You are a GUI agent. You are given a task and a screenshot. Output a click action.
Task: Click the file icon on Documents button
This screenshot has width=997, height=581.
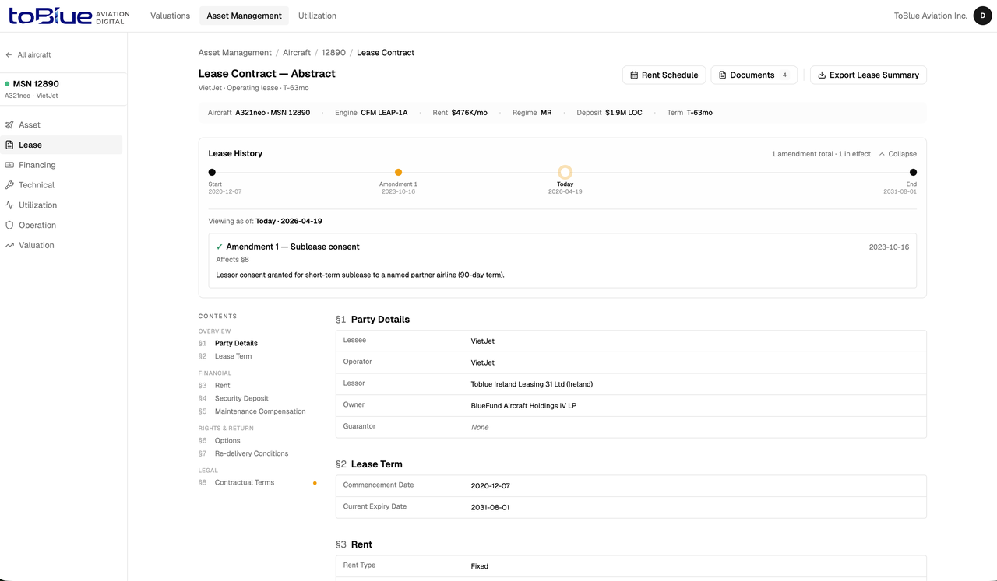723,75
